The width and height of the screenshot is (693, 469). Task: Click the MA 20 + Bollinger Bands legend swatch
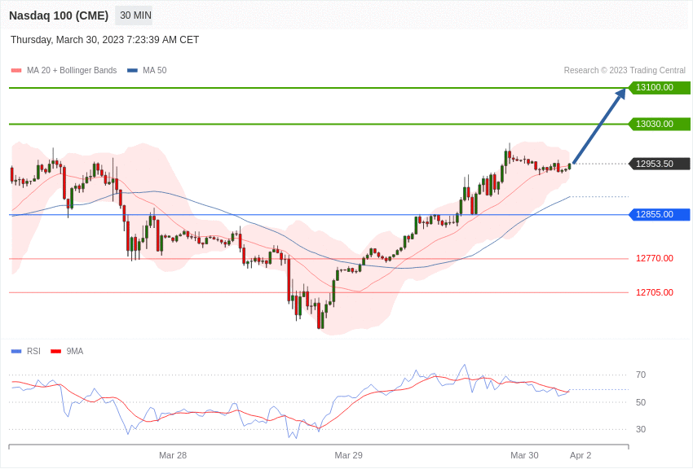[16, 71]
